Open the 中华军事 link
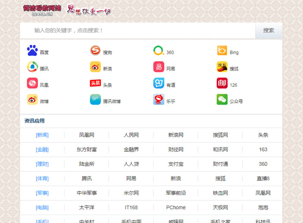The height and width of the screenshot is (223, 303). coord(87,193)
